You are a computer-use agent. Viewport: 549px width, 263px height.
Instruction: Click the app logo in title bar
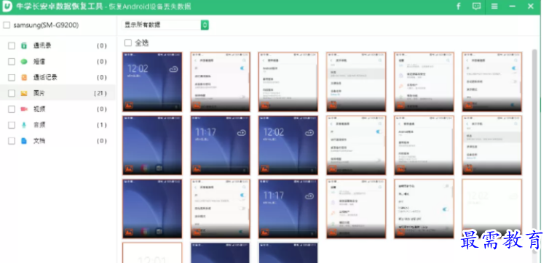click(7, 7)
